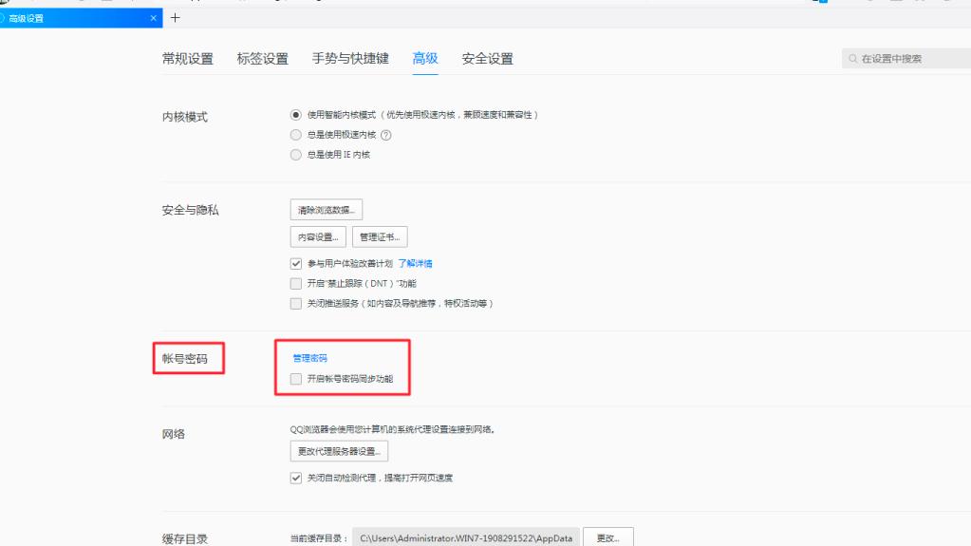Click the help icon beside 总是使用极速内核
The height and width of the screenshot is (546, 971).
386,135
